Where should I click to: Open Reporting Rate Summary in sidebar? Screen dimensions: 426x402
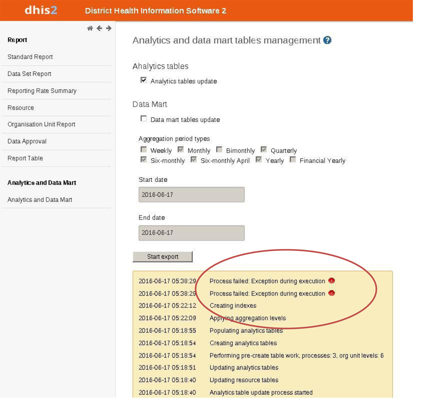(x=42, y=91)
